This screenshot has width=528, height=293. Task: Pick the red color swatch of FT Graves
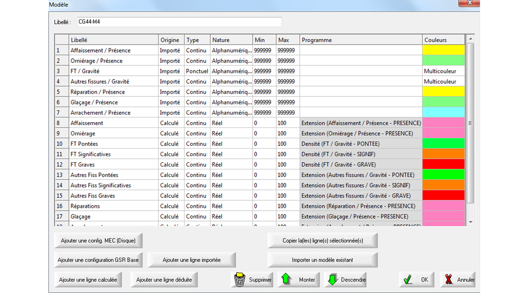coord(443,165)
